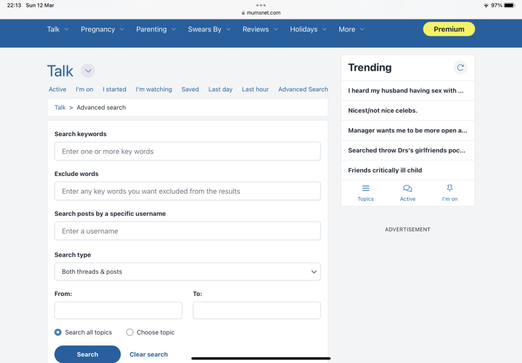Viewport: 522px width, 363px height.
Task: Focus the Search keywords input field
Action: pos(188,151)
